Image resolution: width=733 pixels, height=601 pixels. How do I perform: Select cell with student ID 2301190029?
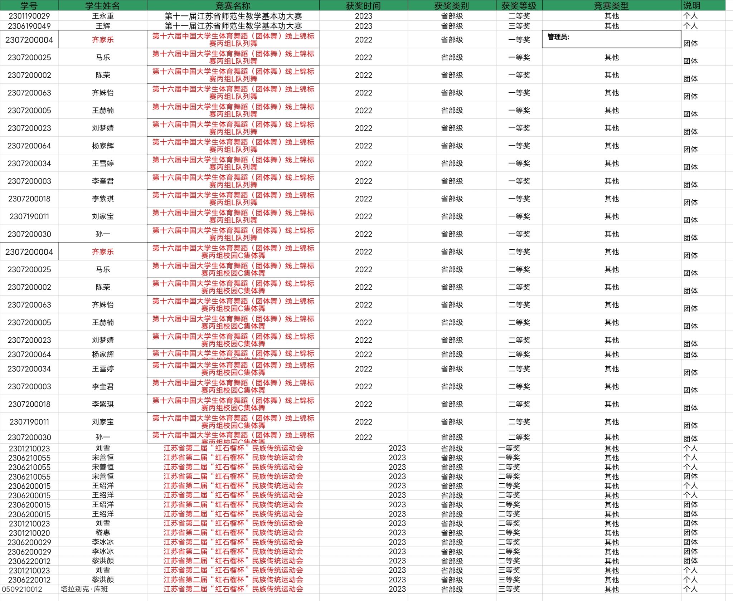29,16
